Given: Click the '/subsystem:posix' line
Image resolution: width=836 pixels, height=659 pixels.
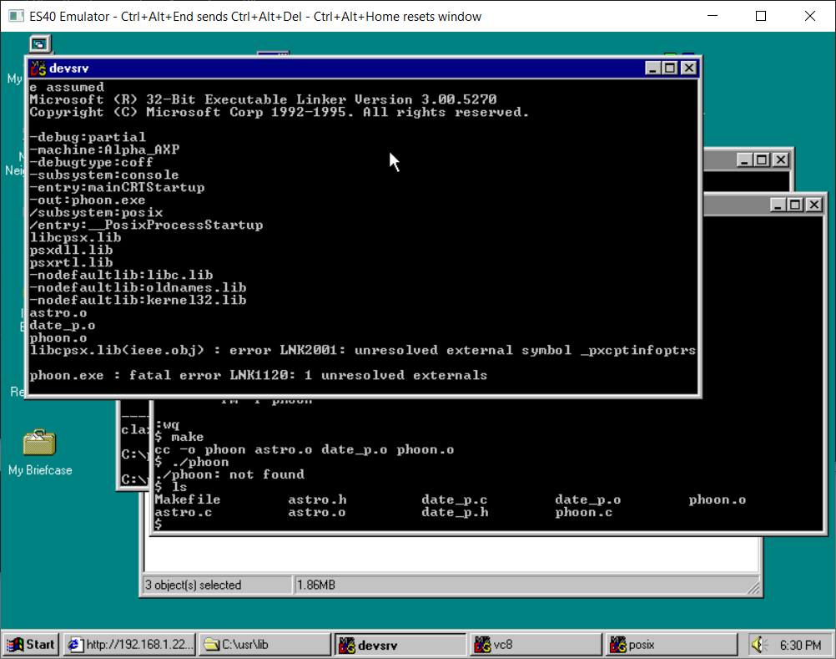Looking at the screenshot, I should pos(97,212).
